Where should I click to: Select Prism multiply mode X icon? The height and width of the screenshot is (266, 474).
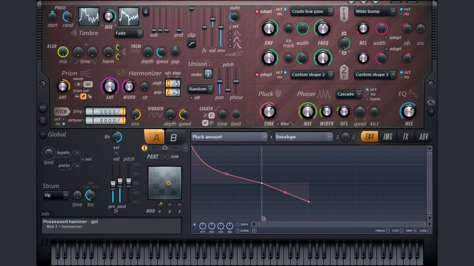pos(88,84)
